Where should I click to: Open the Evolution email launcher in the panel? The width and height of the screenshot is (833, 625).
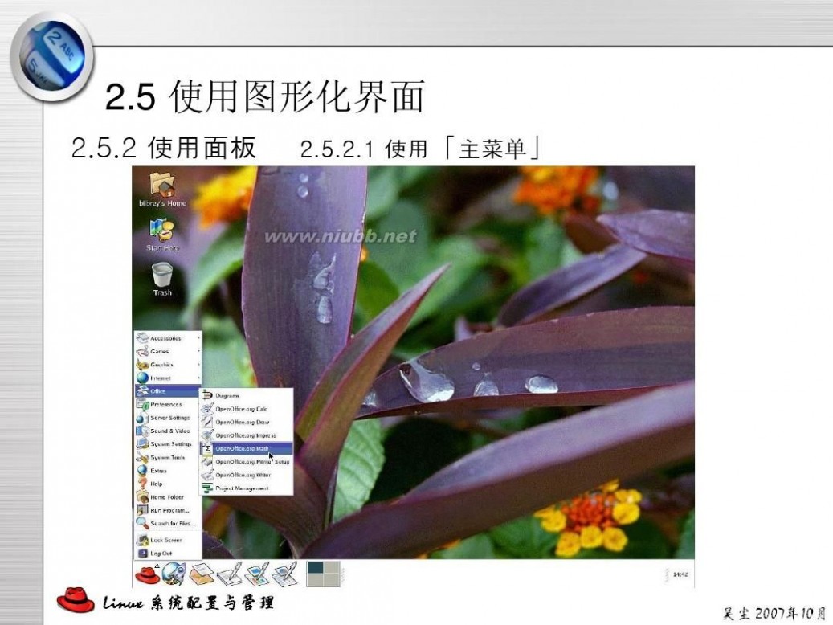pyautogui.click(x=202, y=574)
